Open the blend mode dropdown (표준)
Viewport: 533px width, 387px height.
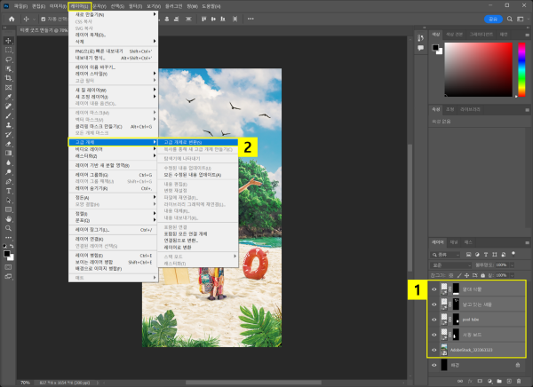pyautogui.click(x=450, y=265)
